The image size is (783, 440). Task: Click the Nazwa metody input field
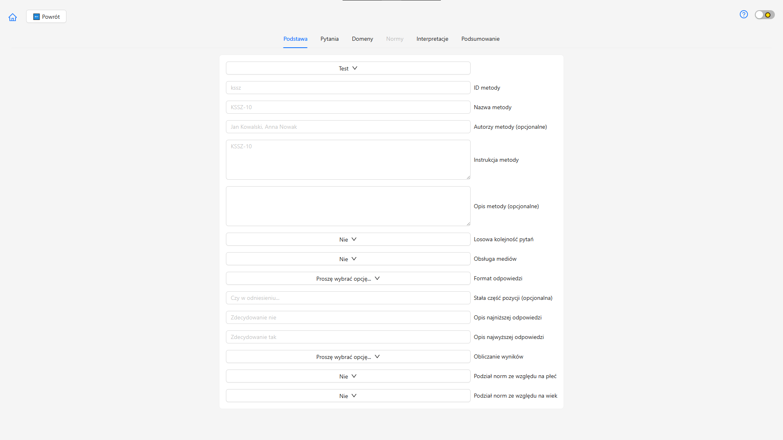(x=348, y=107)
